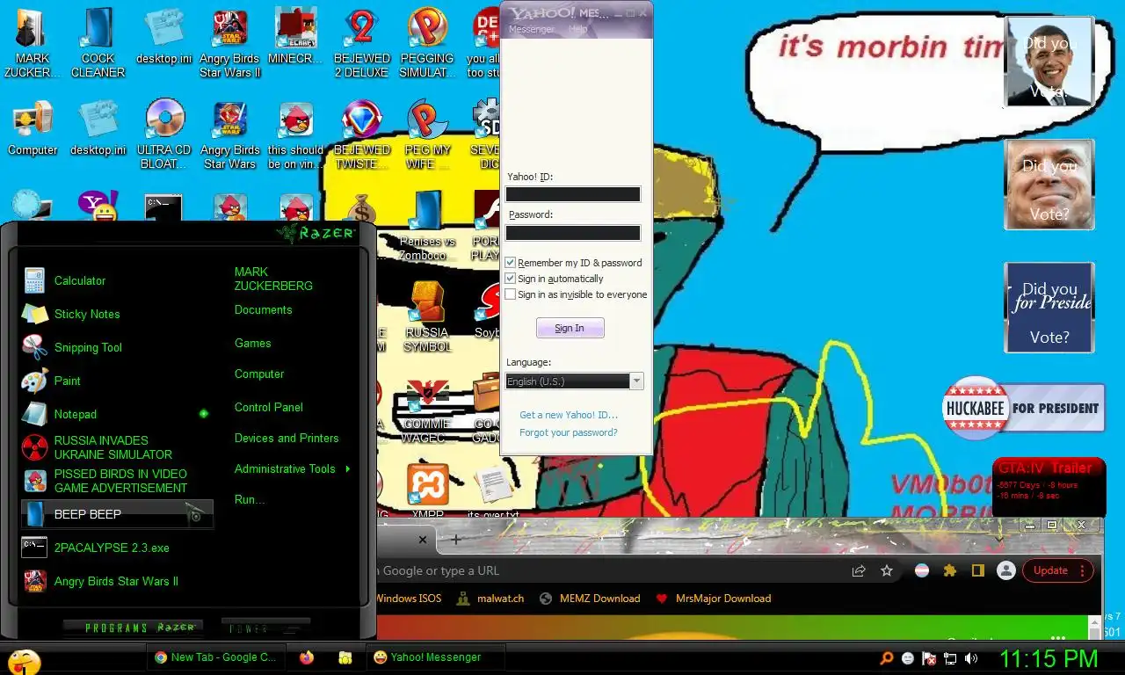Click Forgot your password? link

tap(568, 432)
